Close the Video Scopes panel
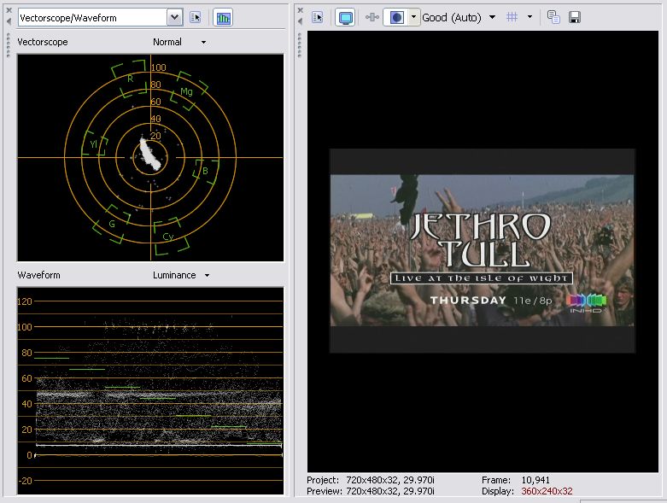Viewport: 667px width, 503px height. pyautogui.click(x=9, y=10)
